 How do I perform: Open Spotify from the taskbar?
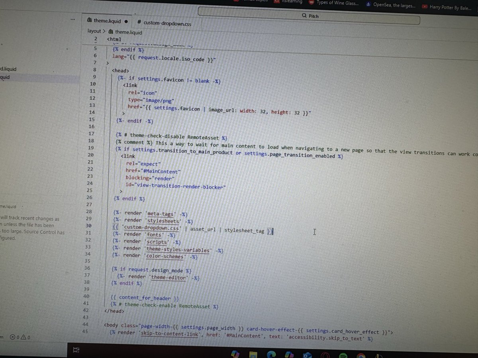click(343, 355)
